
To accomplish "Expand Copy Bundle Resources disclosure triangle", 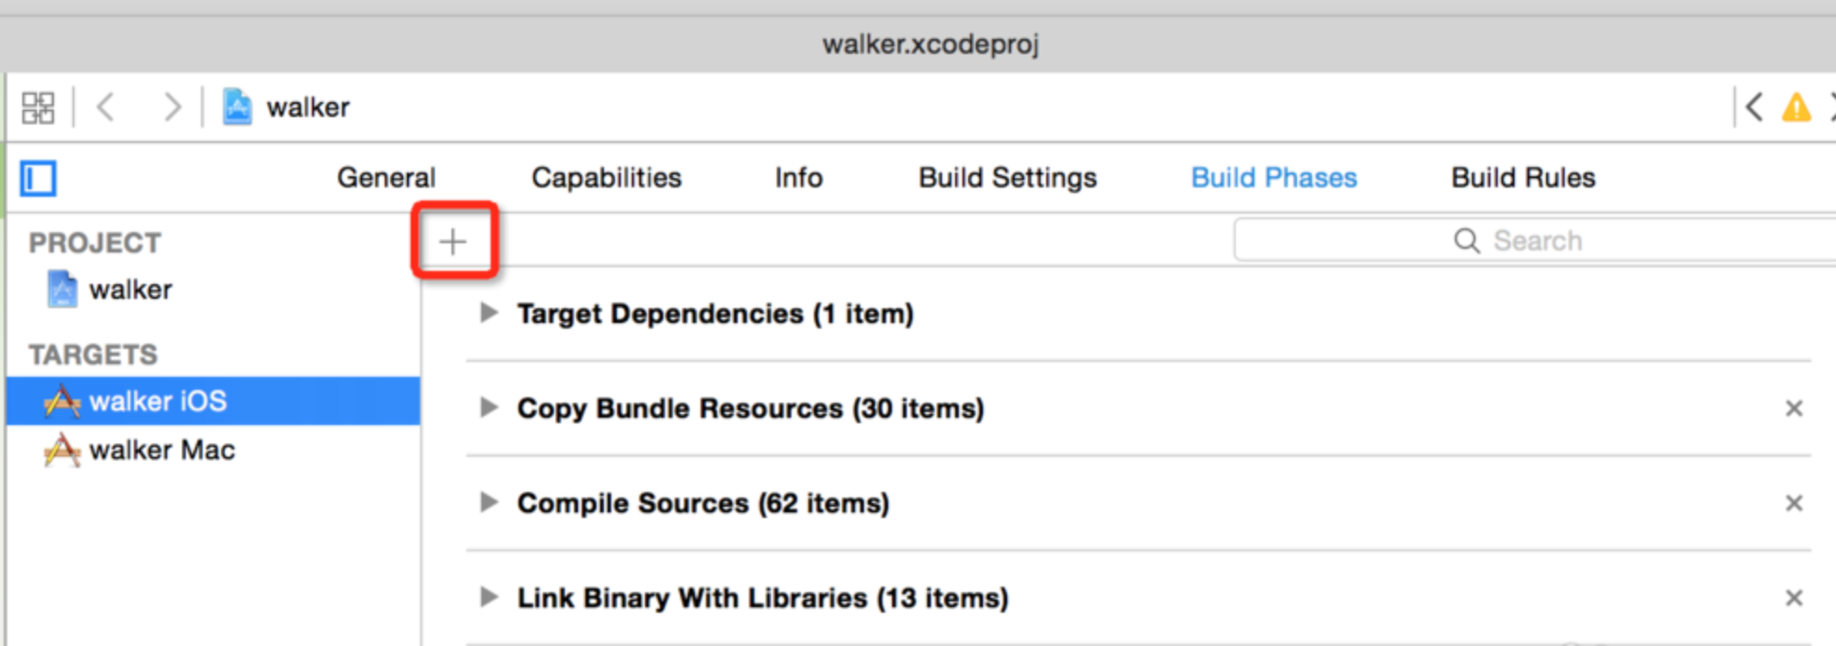I will click(489, 407).
